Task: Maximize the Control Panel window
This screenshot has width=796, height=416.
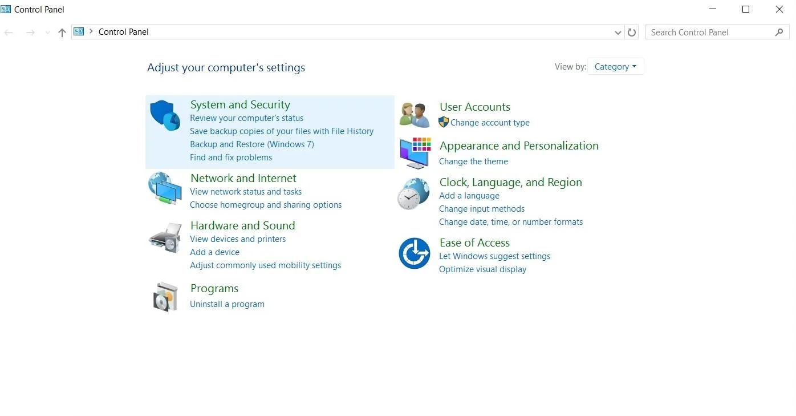Action: 746,9
